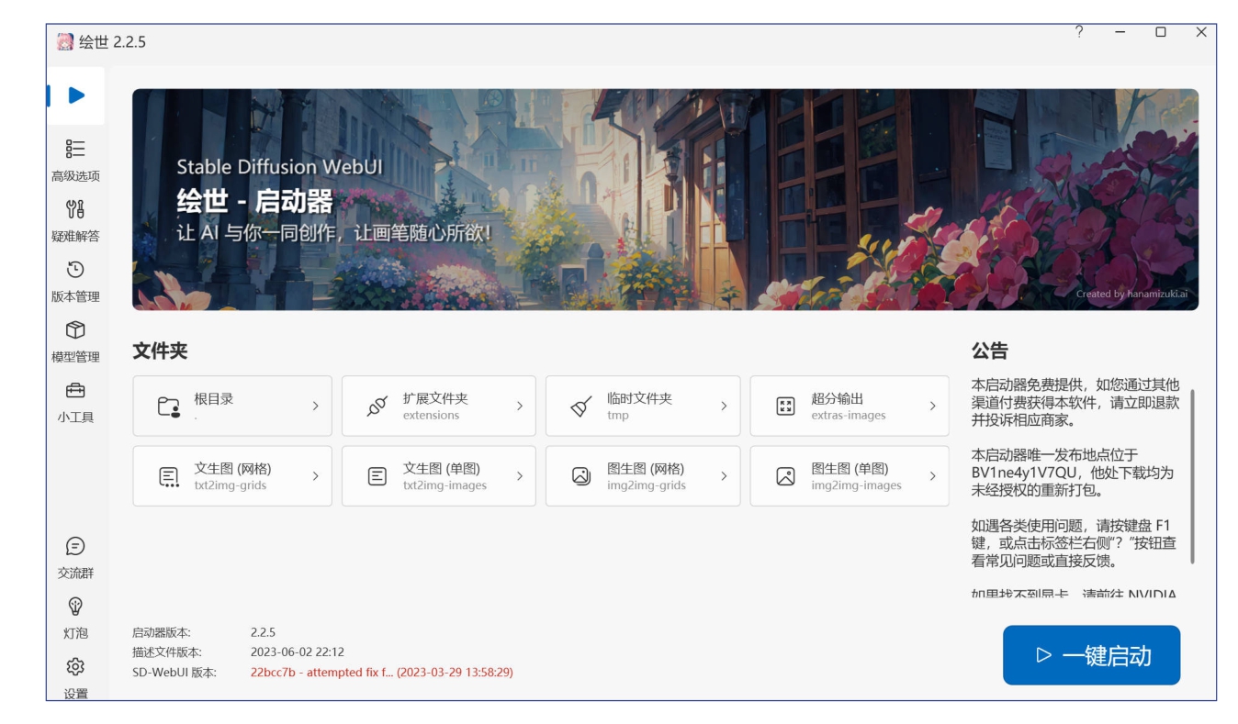Click the 临时文件夹 broom icon

(581, 406)
